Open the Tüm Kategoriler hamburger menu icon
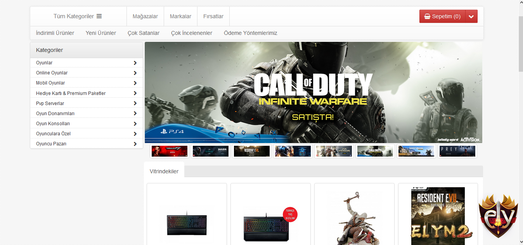This screenshot has width=523, height=245. pyautogui.click(x=99, y=16)
